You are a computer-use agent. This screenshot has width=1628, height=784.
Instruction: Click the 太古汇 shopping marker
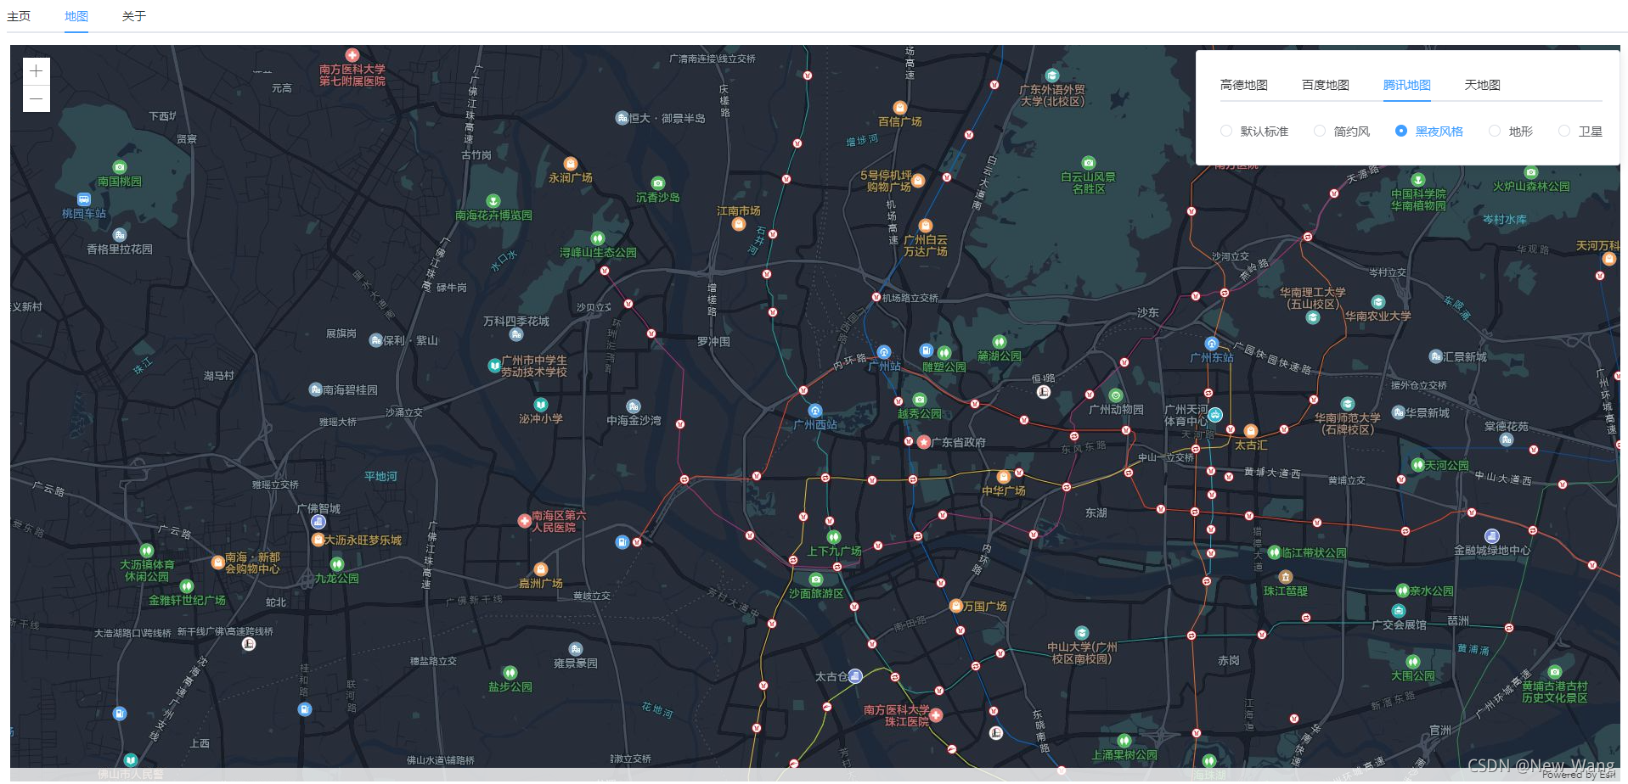[1251, 431]
